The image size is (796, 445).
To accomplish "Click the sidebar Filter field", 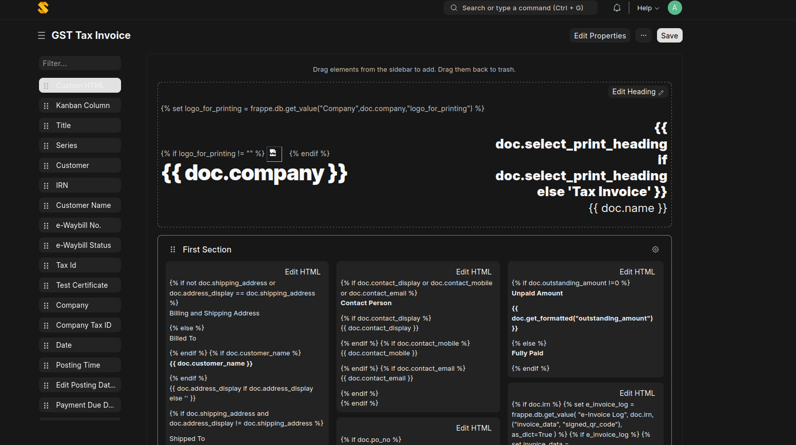I will (x=80, y=63).
